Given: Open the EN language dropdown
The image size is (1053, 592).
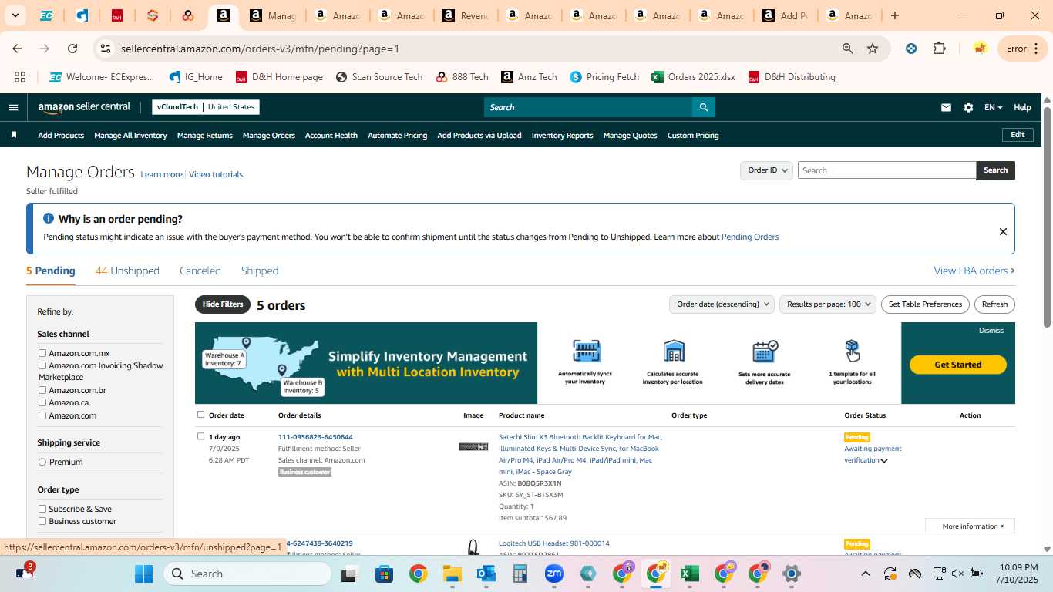Looking at the screenshot, I should coord(993,108).
